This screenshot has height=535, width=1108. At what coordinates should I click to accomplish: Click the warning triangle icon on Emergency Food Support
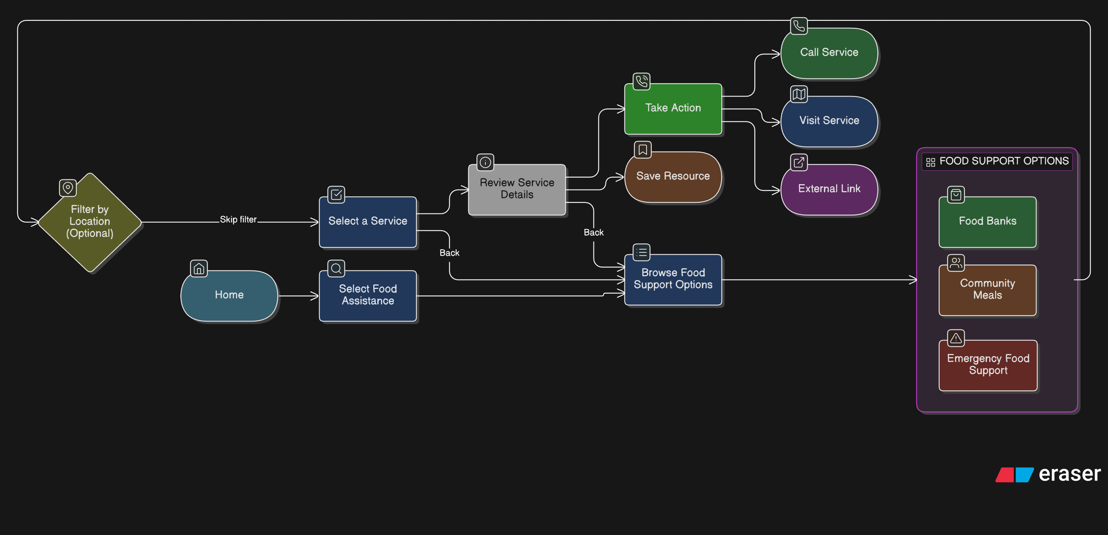click(x=956, y=338)
